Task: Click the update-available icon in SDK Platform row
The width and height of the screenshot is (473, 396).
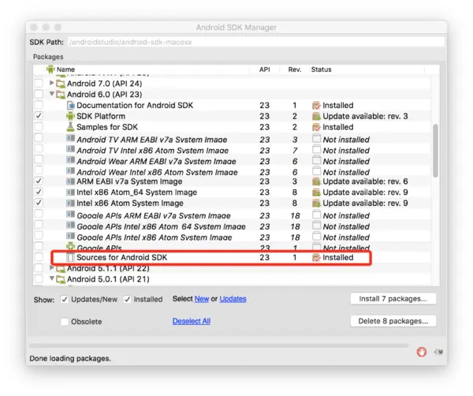Action: pyautogui.click(x=316, y=117)
